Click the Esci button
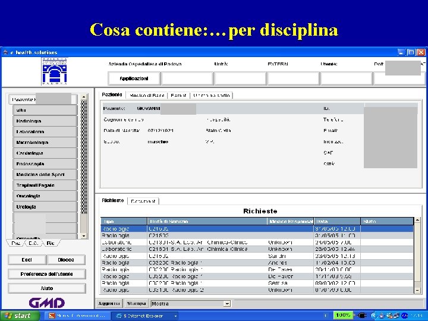 (27, 260)
